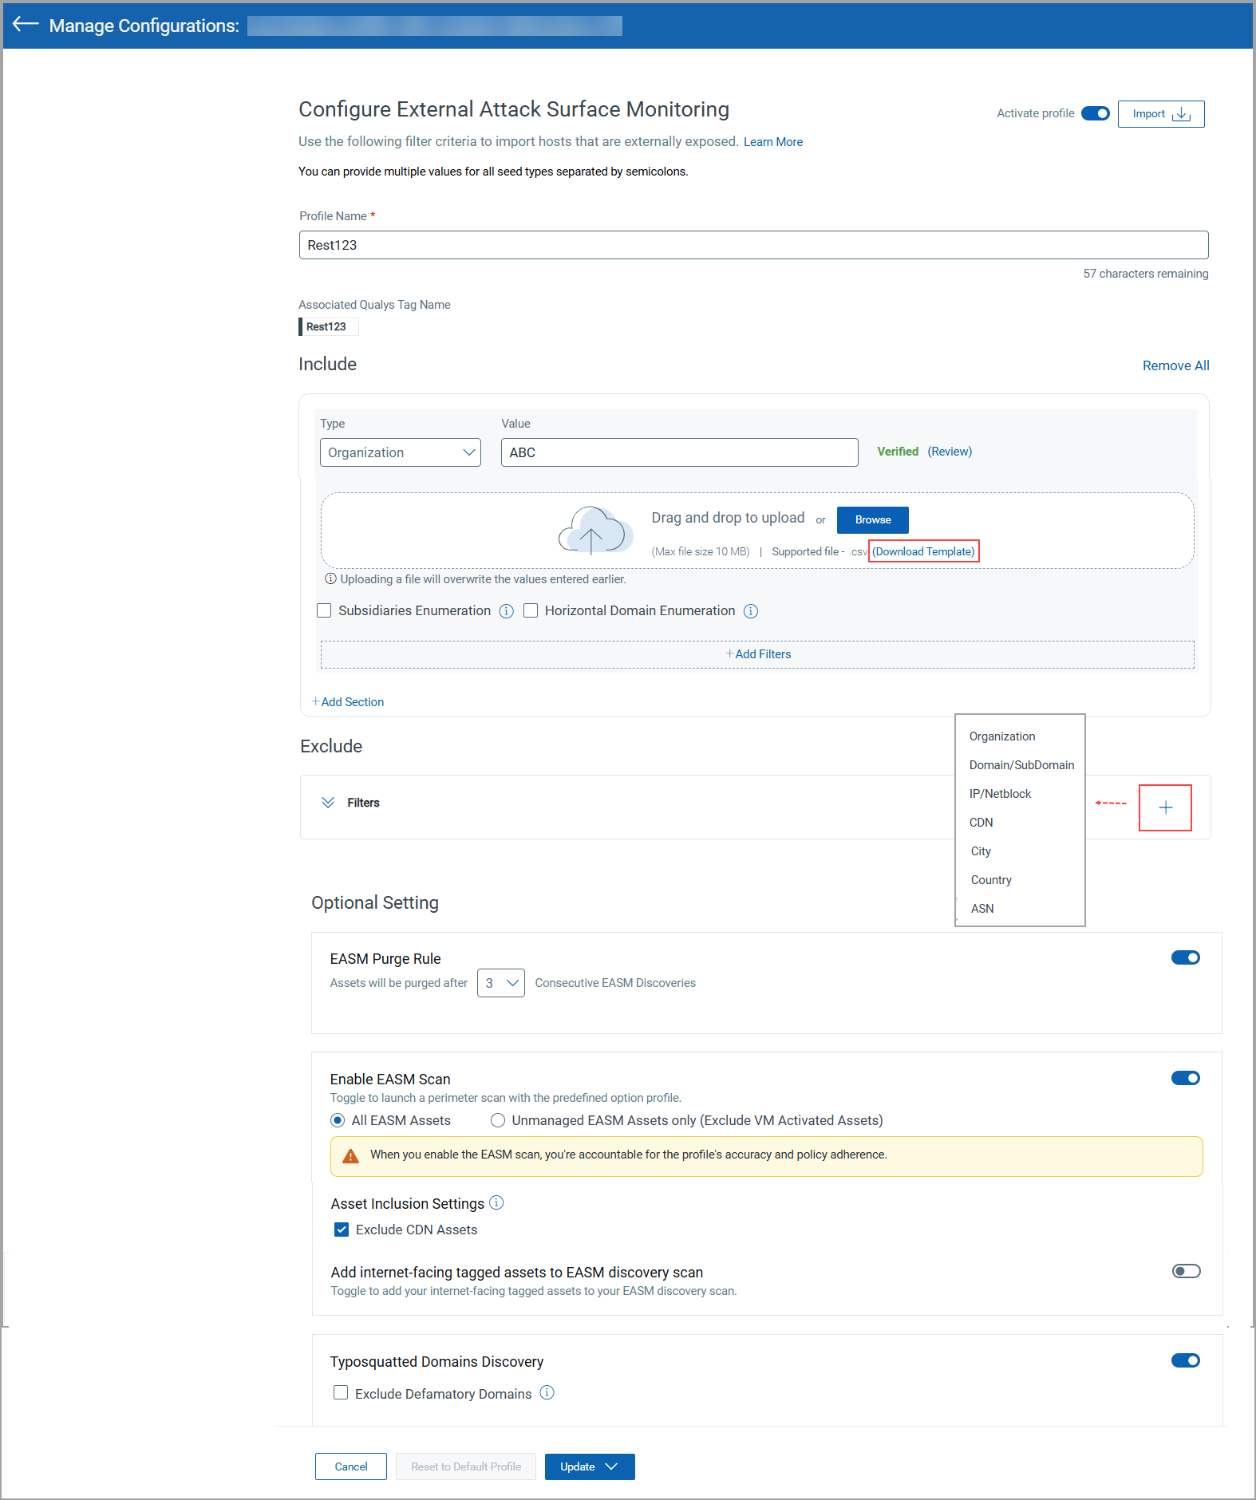Toggle the EASM Purge Rule switch
The width and height of the screenshot is (1256, 1500).
tap(1186, 957)
